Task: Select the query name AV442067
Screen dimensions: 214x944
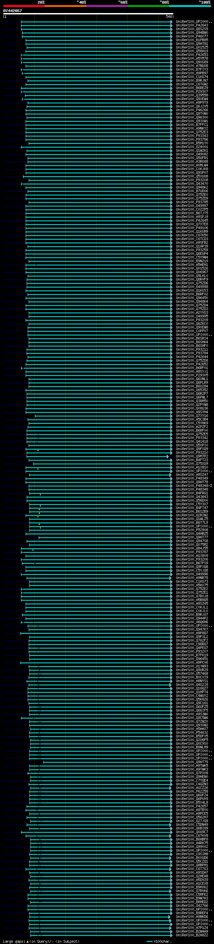Action: (12, 11)
